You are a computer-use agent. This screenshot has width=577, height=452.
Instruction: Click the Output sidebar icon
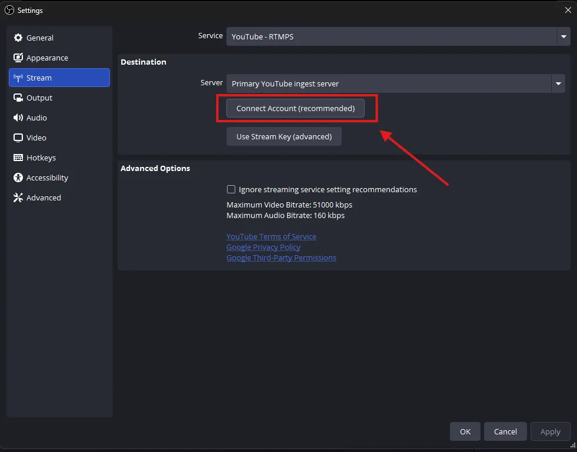click(17, 98)
